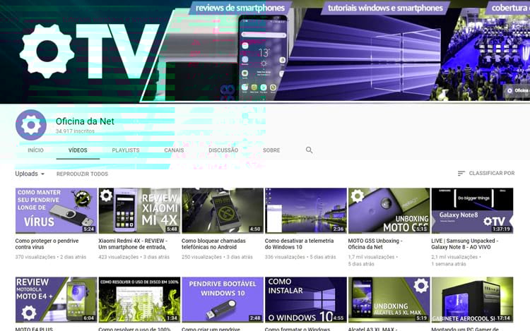
Task: Play the Galaxy Note8 live thumbnail
Action: tap(472, 210)
